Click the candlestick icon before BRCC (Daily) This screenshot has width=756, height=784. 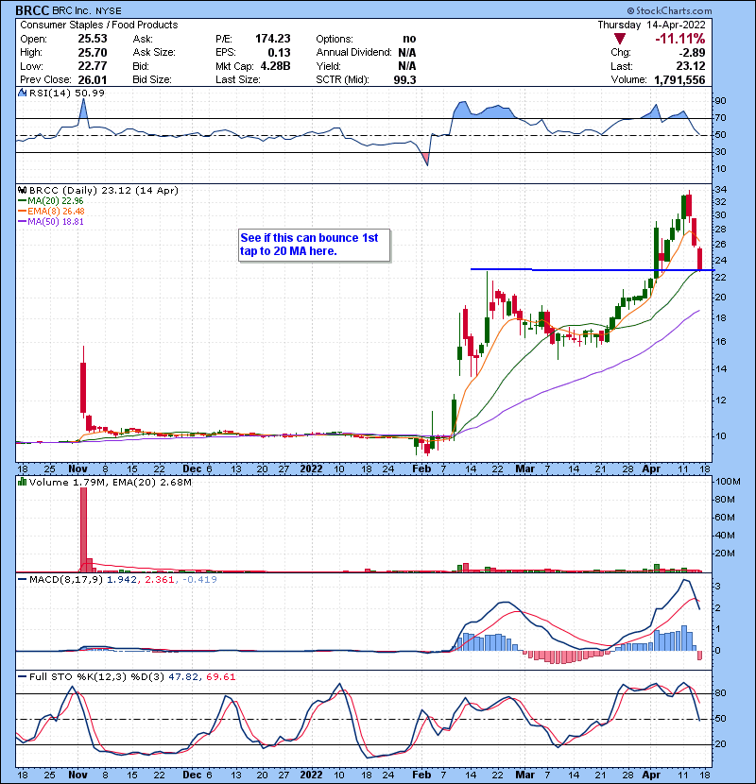coord(22,190)
